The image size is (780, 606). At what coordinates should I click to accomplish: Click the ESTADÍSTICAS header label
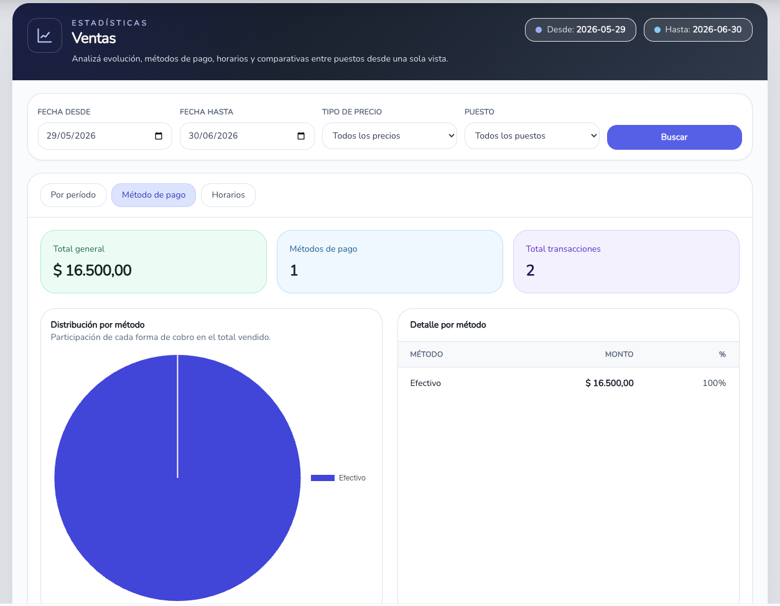pos(109,23)
